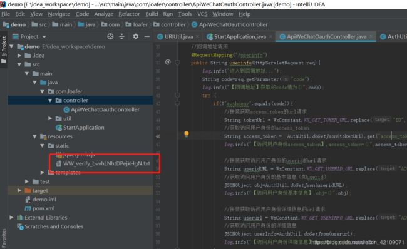Click src breadcrumb in navigation bar
This screenshot has width=407, height=249.
point(39,24)
